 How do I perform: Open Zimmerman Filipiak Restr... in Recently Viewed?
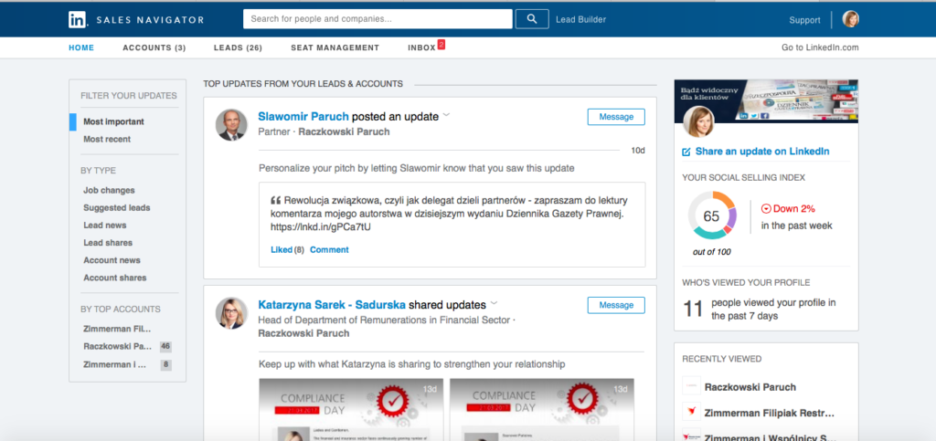tap(770, 413)
